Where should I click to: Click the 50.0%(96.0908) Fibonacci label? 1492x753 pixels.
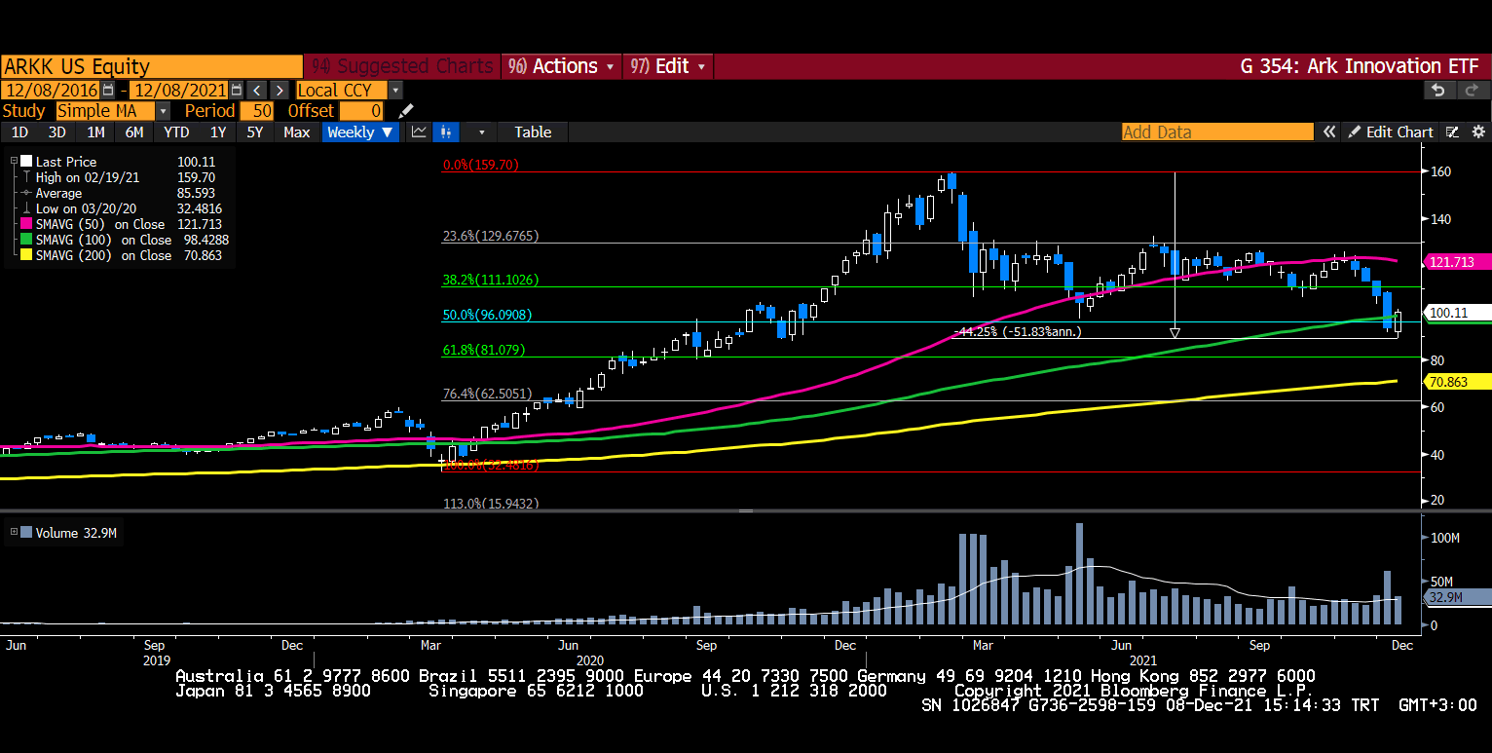coord(489,316)
